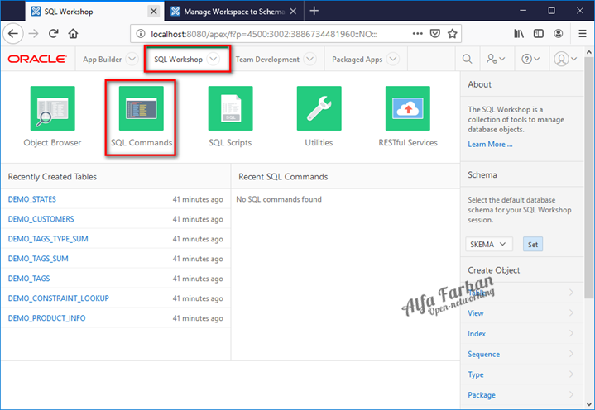Viewport: 595px width, 410px height.
Task: Open the Utilities wrench icon
Action: [319, 108]
